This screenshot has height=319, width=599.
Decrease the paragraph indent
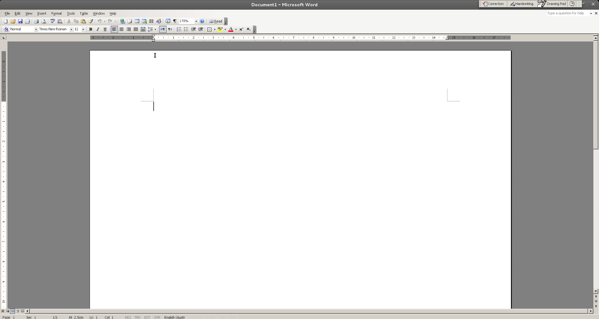[194, 29]
